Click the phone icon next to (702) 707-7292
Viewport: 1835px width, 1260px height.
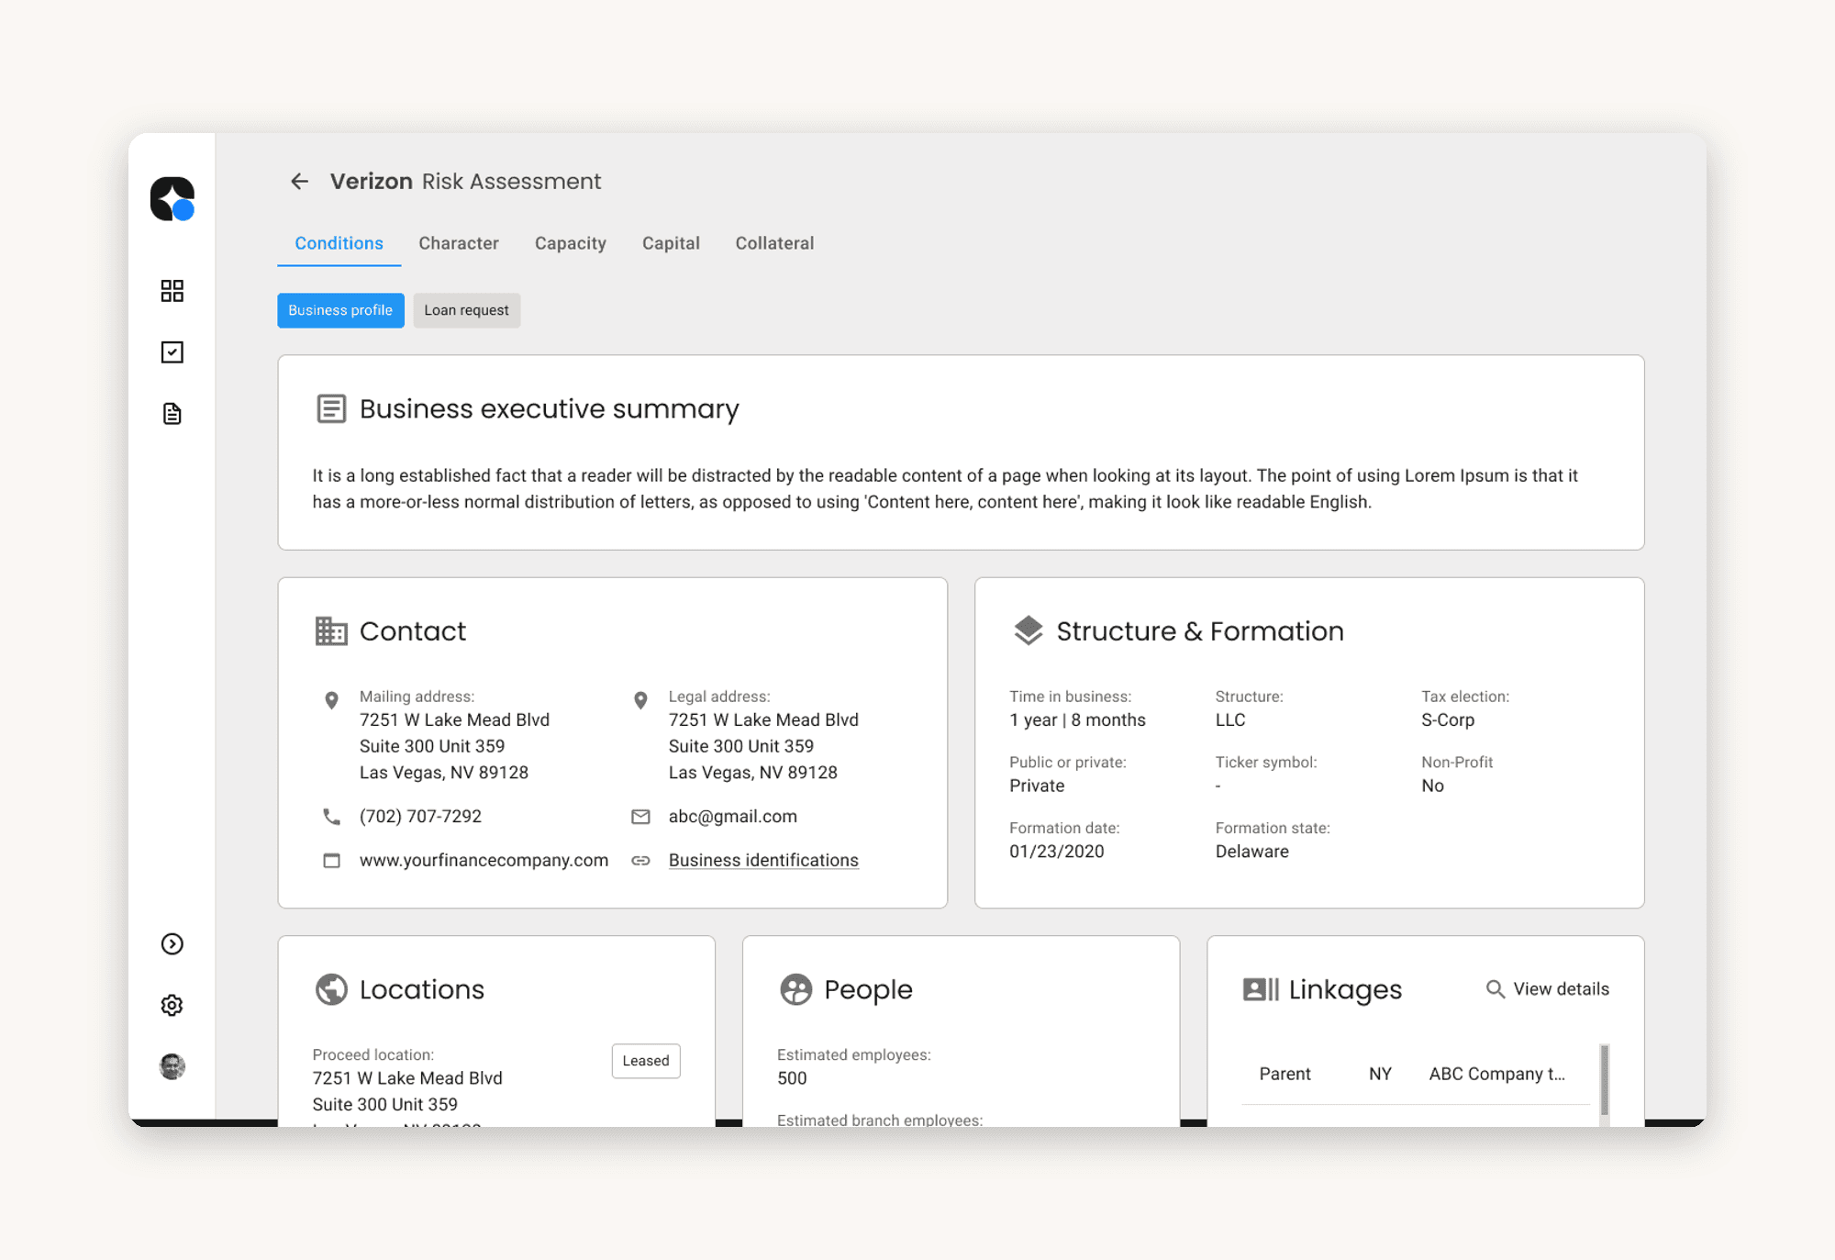tap(332, 817)
